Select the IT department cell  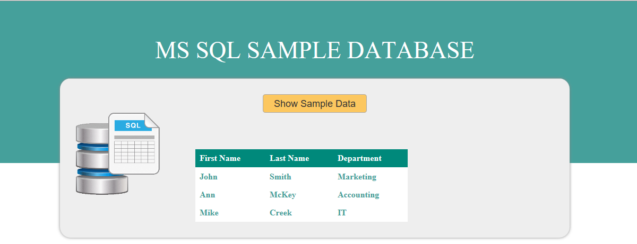pyautogui.click(x=342, y=213)
